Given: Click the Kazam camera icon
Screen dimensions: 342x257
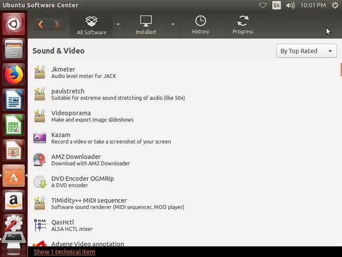Looking at the screenshot, I should point(40,137).
